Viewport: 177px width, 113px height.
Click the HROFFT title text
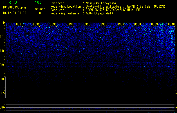pyautogui.click(x=17, y=2)
